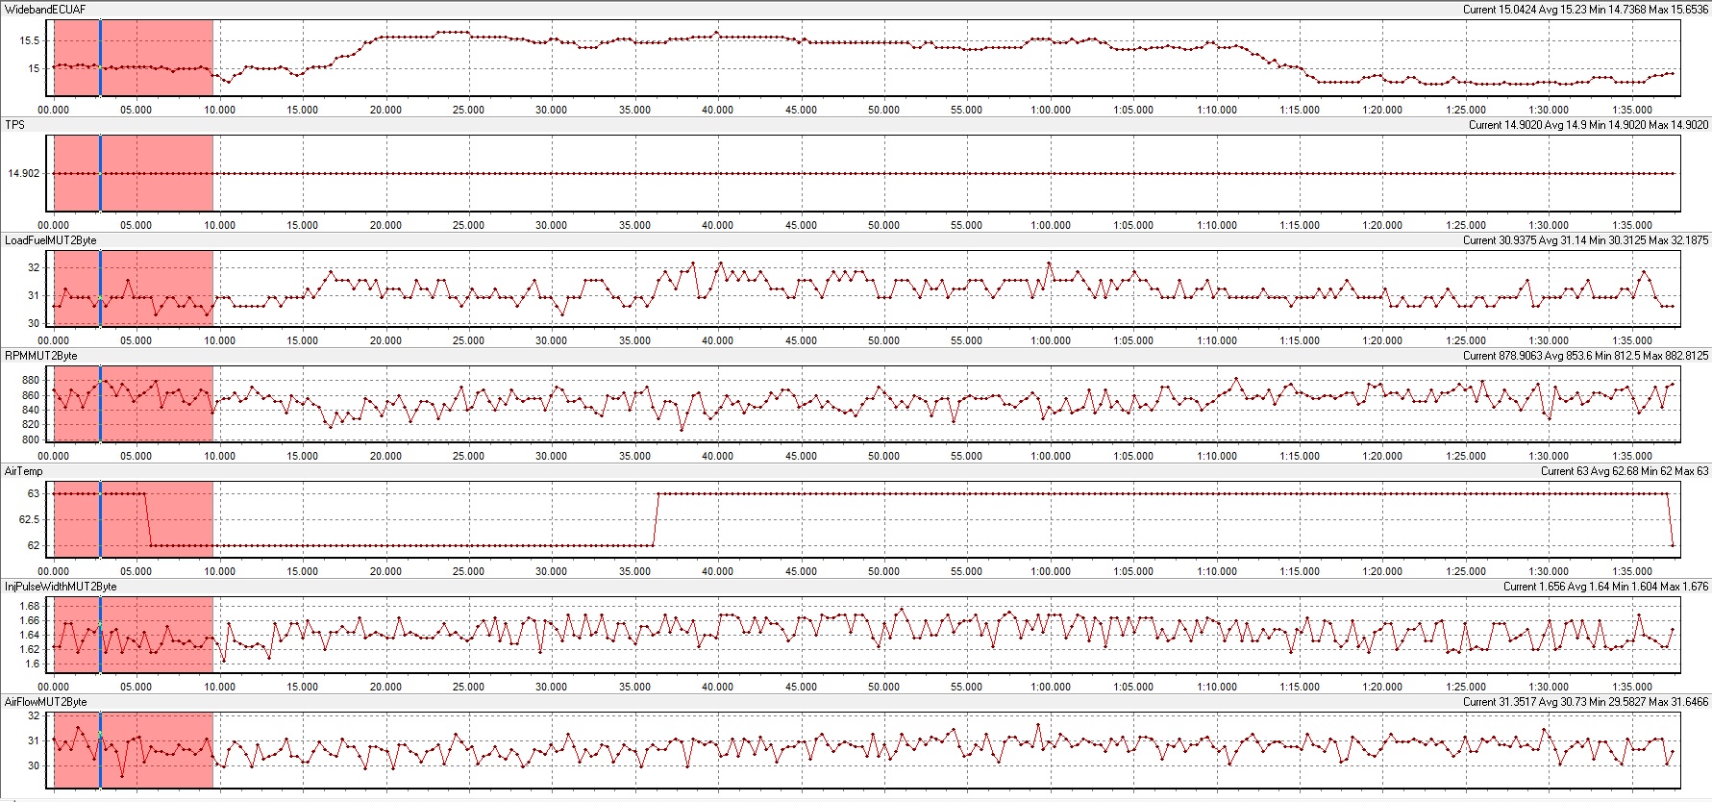This screenshot has width=1712, height=802.
Task: Click the blue cursor line in LoadFuelMUT2Byte graph
Action: [100, 288]
